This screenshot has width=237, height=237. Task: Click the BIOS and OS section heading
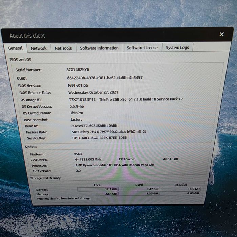click(20, 60)
